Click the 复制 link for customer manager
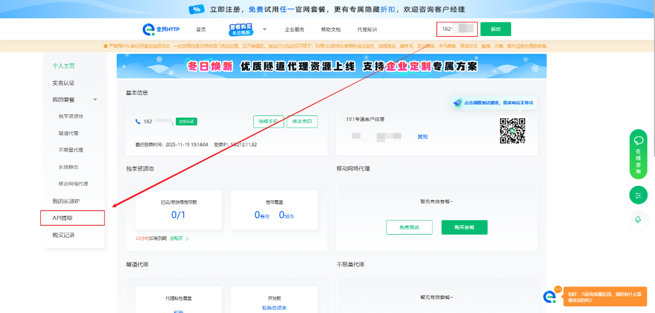This screenshot has height=313, width=655. pyautogui.click(x=422, y=137)
